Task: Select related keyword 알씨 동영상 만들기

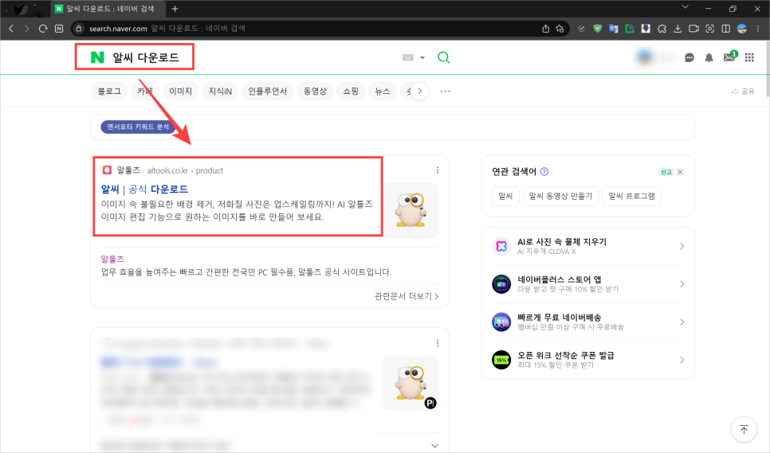Action: [560, 196]
